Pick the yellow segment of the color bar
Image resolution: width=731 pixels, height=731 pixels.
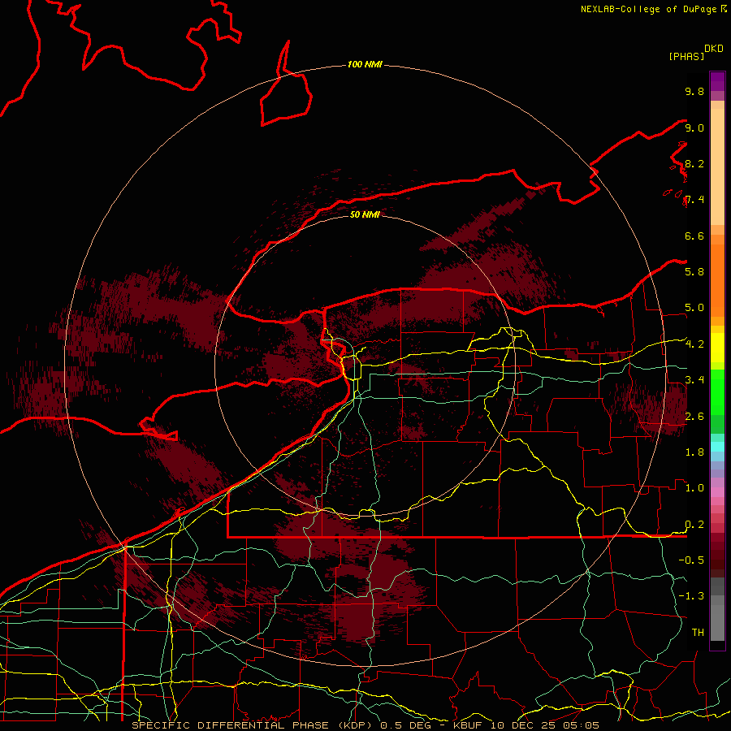pos(717,348)
